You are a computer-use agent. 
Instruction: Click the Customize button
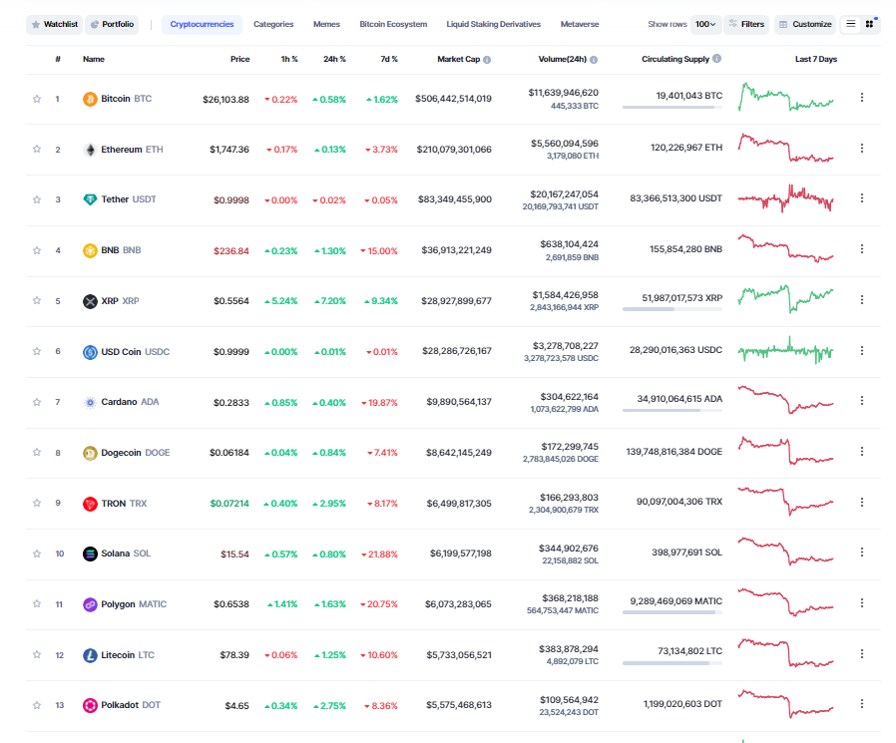pos(805,24)
